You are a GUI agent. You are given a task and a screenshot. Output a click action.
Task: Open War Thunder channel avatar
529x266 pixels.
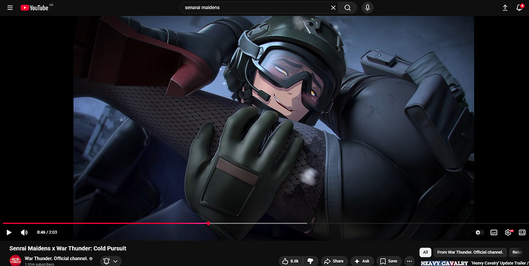tap(15, 261)
